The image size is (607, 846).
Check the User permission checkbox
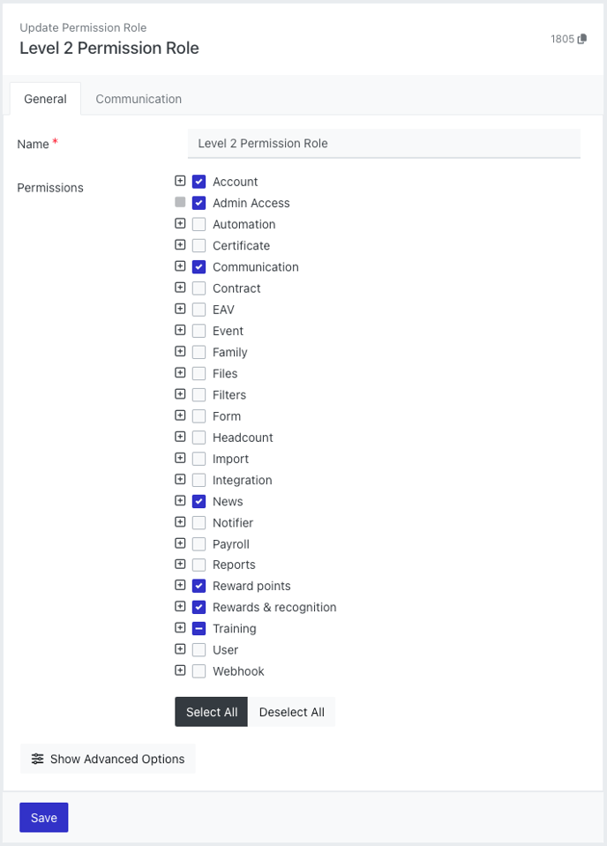[x=199, y=649]
